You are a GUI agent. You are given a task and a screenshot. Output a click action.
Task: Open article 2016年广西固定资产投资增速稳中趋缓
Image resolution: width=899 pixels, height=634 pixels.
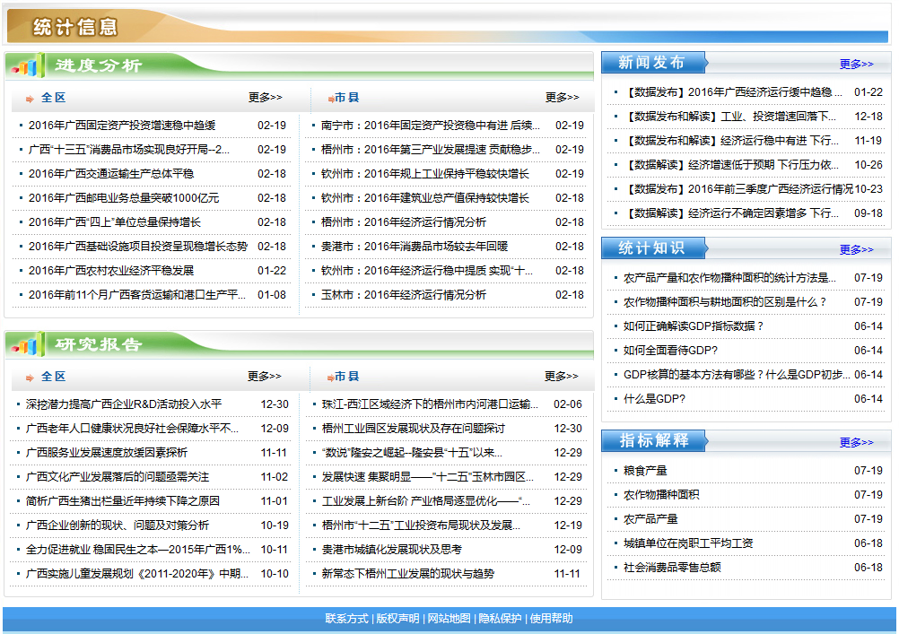pos(122,126)
